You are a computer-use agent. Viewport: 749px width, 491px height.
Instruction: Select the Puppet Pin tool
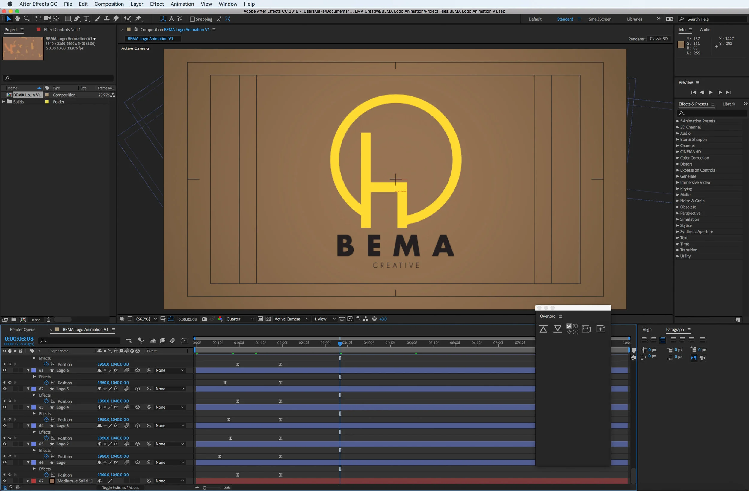(x=138, y=19)
